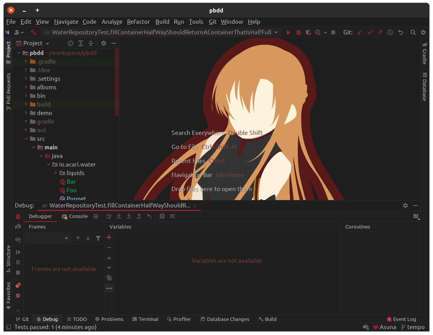
Task: Step over in debugger toolbar
Action: (108, 216)
